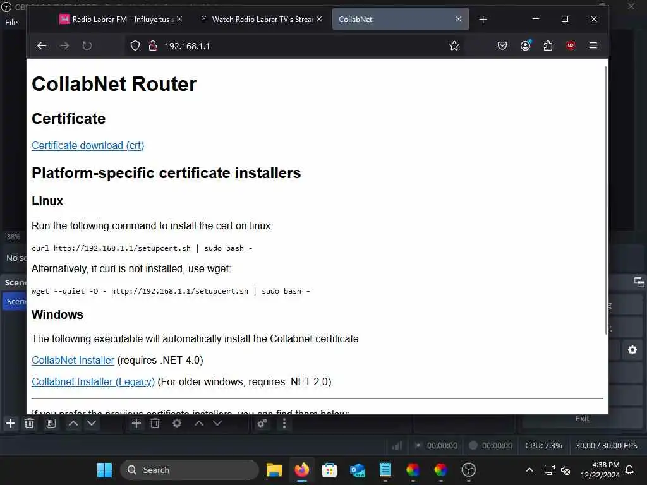Select the Scene item in OBS scenes list

point(15,301)
